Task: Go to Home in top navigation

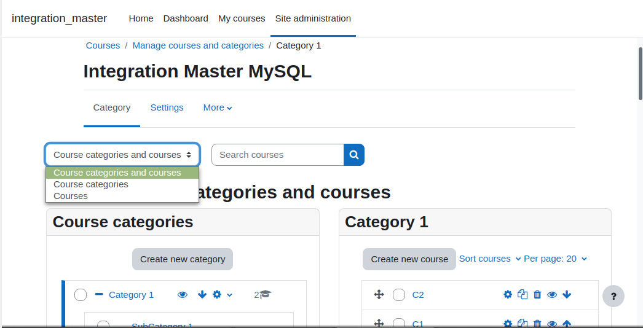Action: (141, 18)
